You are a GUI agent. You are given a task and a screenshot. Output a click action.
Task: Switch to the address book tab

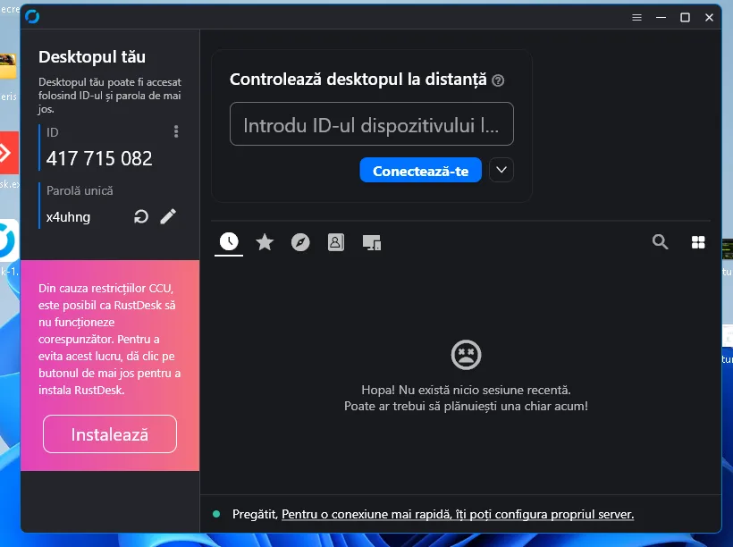335,242
